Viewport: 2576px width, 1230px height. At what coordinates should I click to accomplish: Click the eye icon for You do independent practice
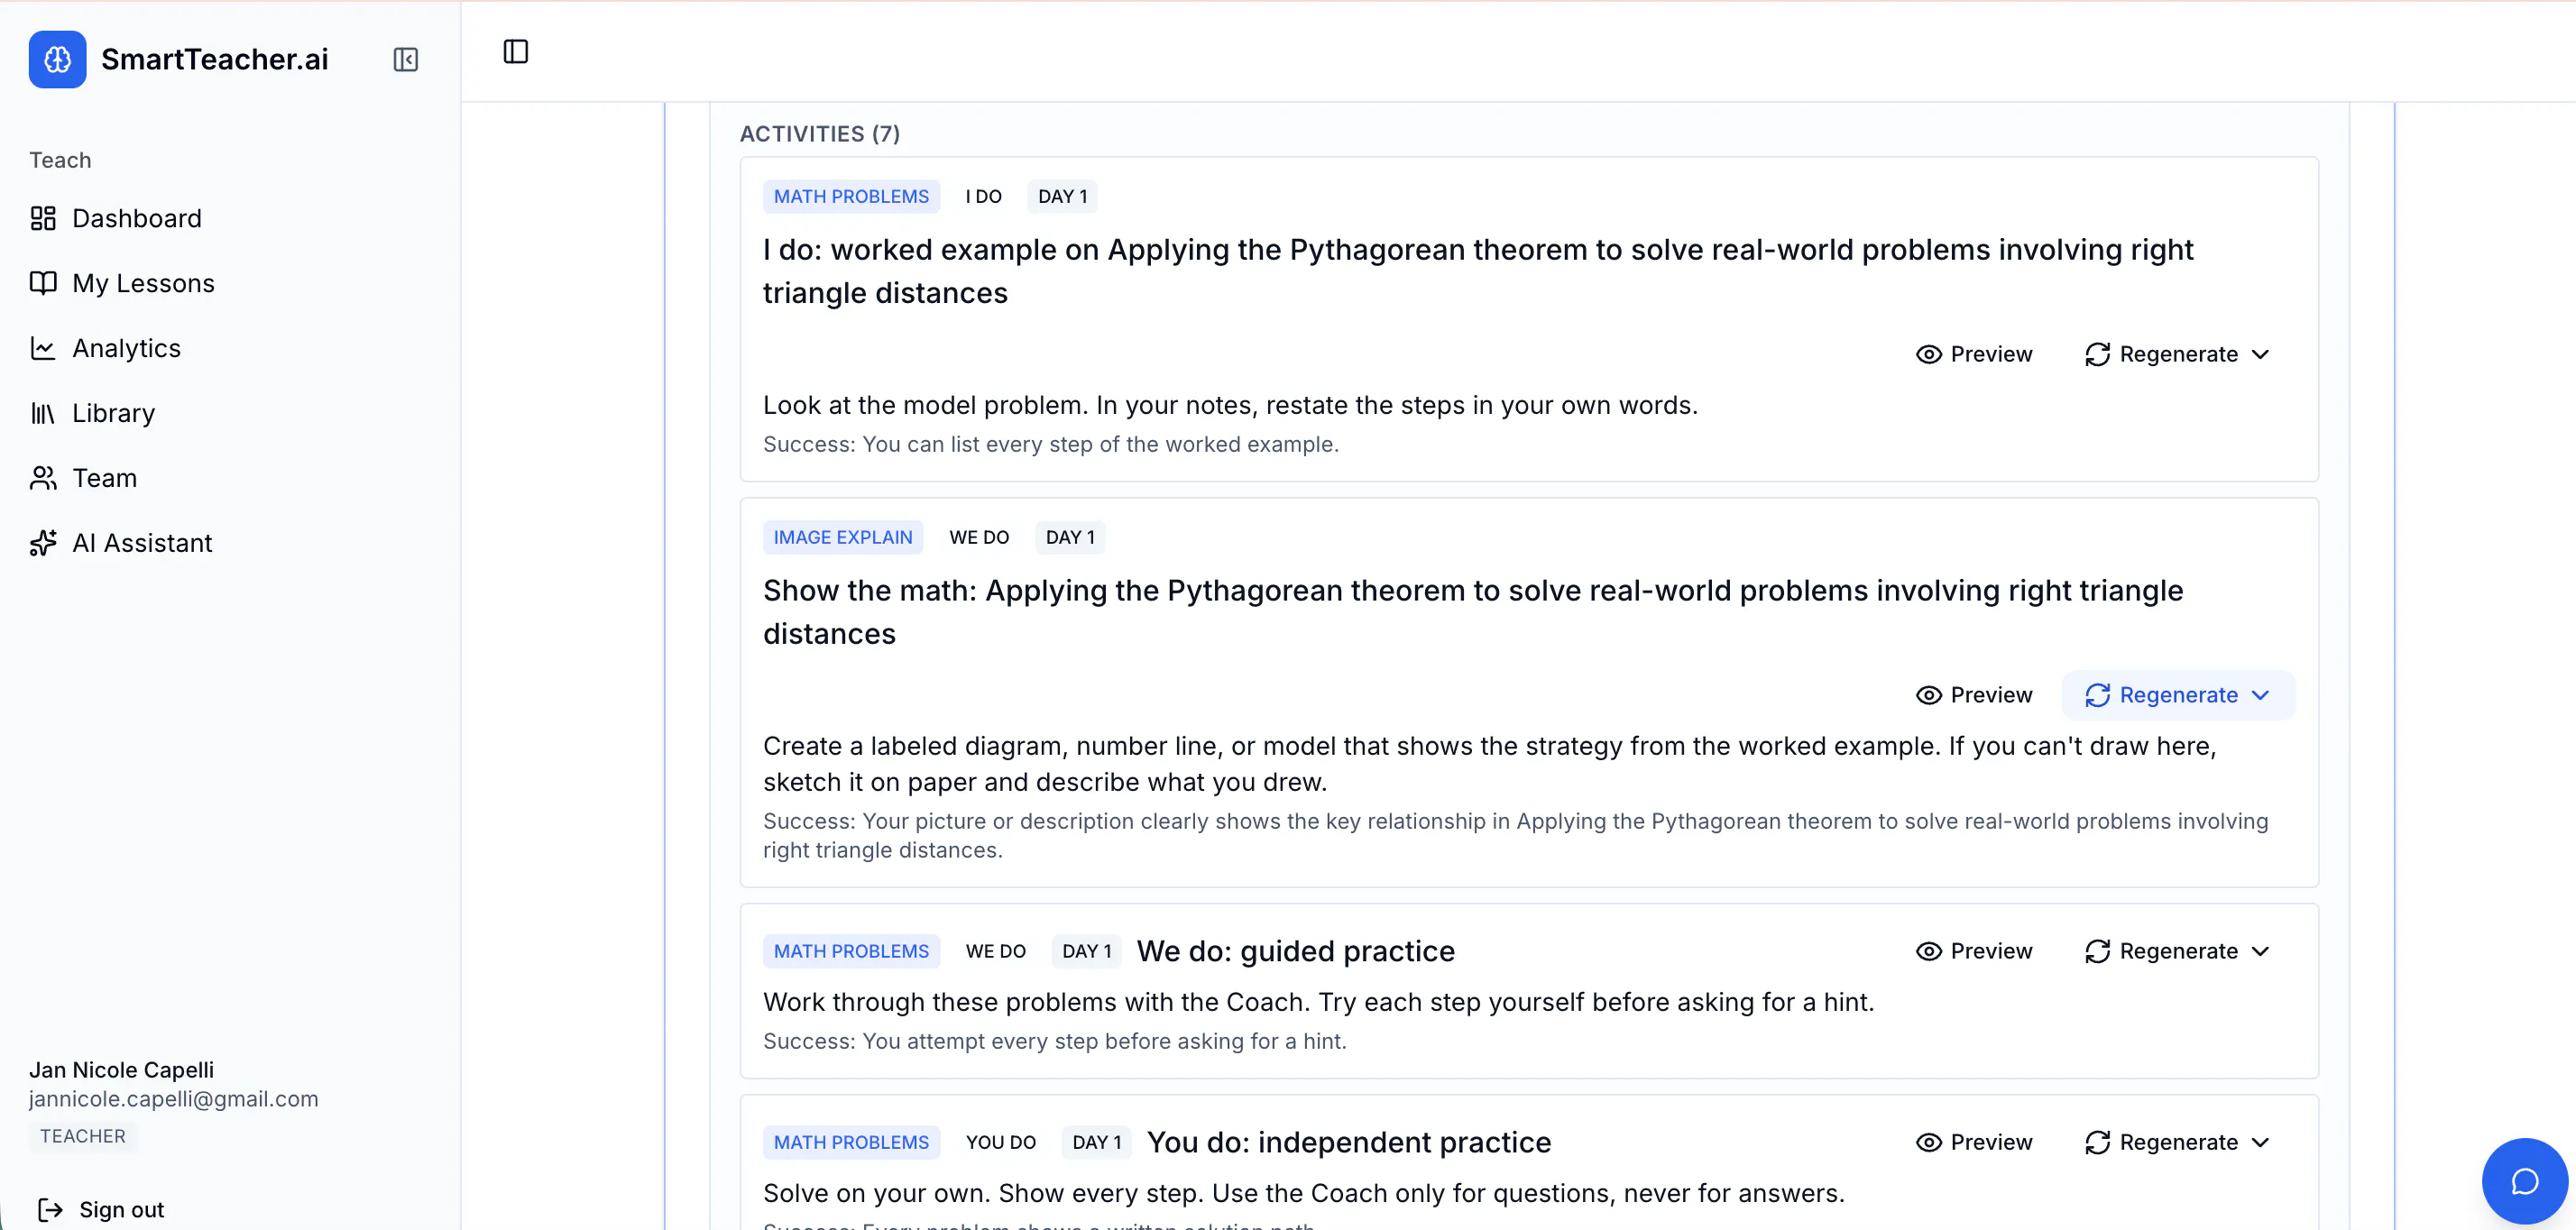click(x=1928, y=1142)
